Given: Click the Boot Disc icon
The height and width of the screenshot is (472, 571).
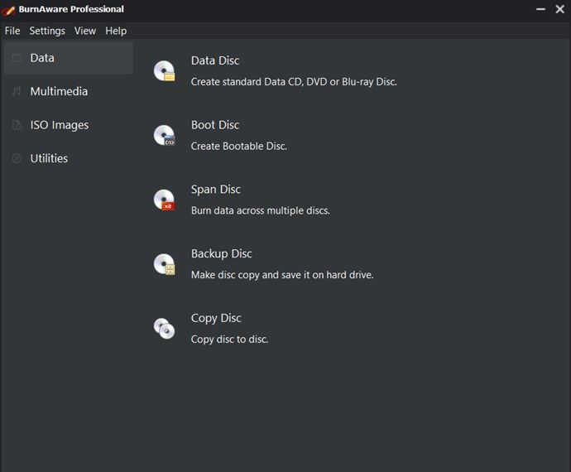Looking at the screenshot, I should [x=164, y=135].
